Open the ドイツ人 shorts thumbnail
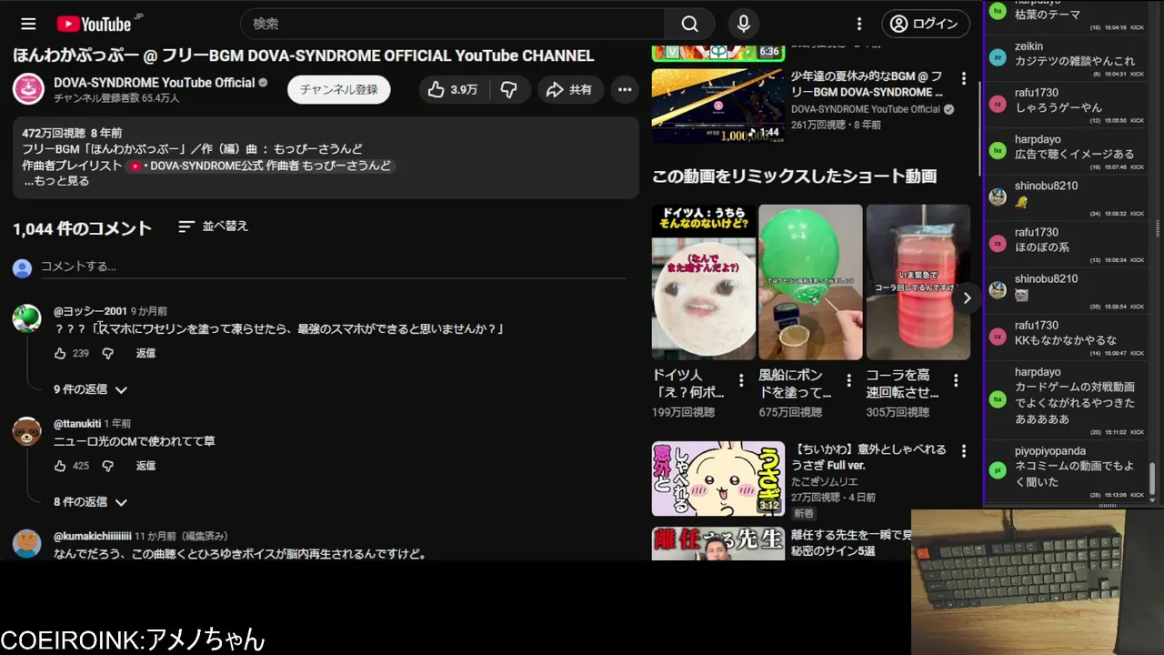The height and width of the screenshot is (655, 1164). (x=704, y=282)
